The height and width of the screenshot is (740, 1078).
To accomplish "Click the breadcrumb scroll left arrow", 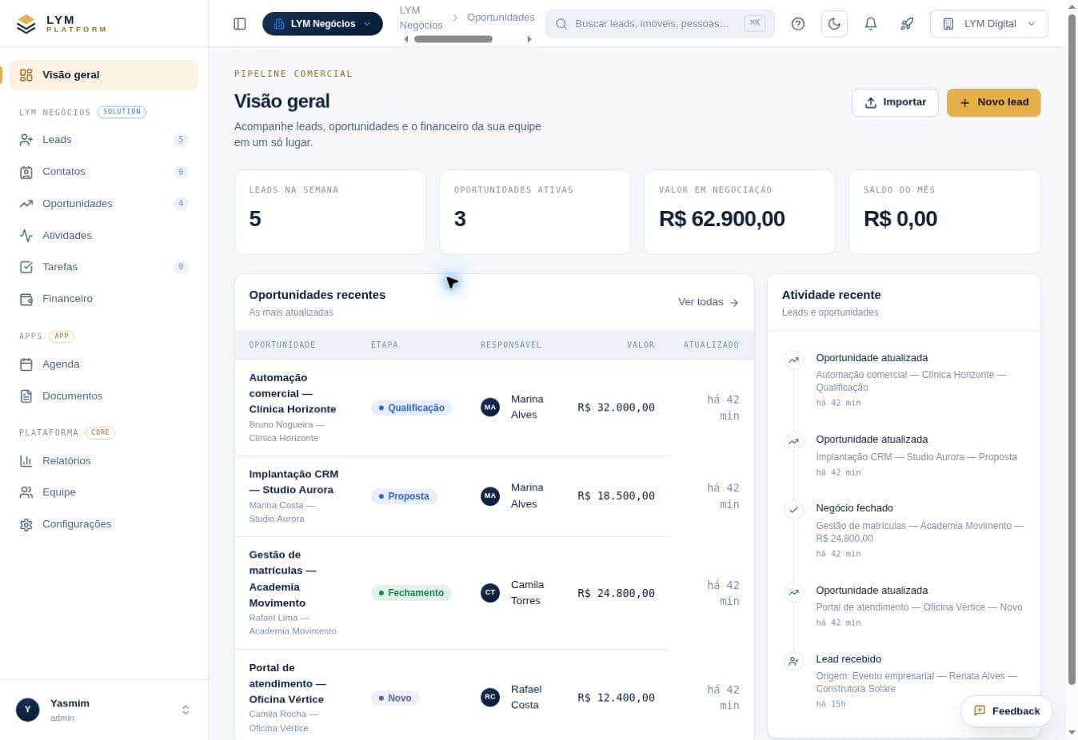I will click(x=406, y=39).
